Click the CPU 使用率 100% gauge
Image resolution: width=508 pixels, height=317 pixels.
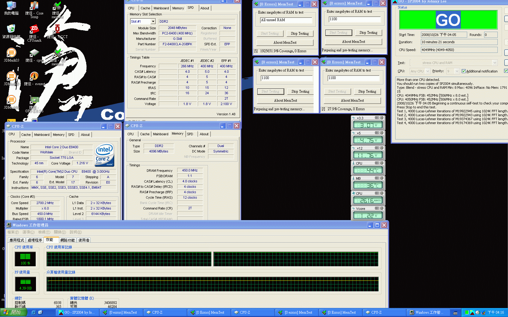(x=25, y=259)
